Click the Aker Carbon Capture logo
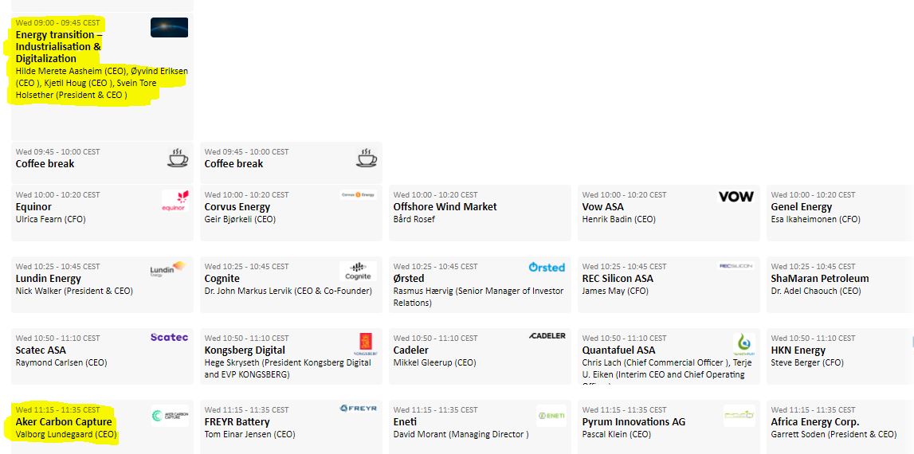This screenshot has height=454, width=914. coord(170,416)
